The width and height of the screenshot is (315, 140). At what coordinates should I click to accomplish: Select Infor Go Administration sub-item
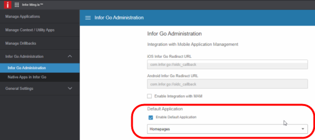(27, 68)
